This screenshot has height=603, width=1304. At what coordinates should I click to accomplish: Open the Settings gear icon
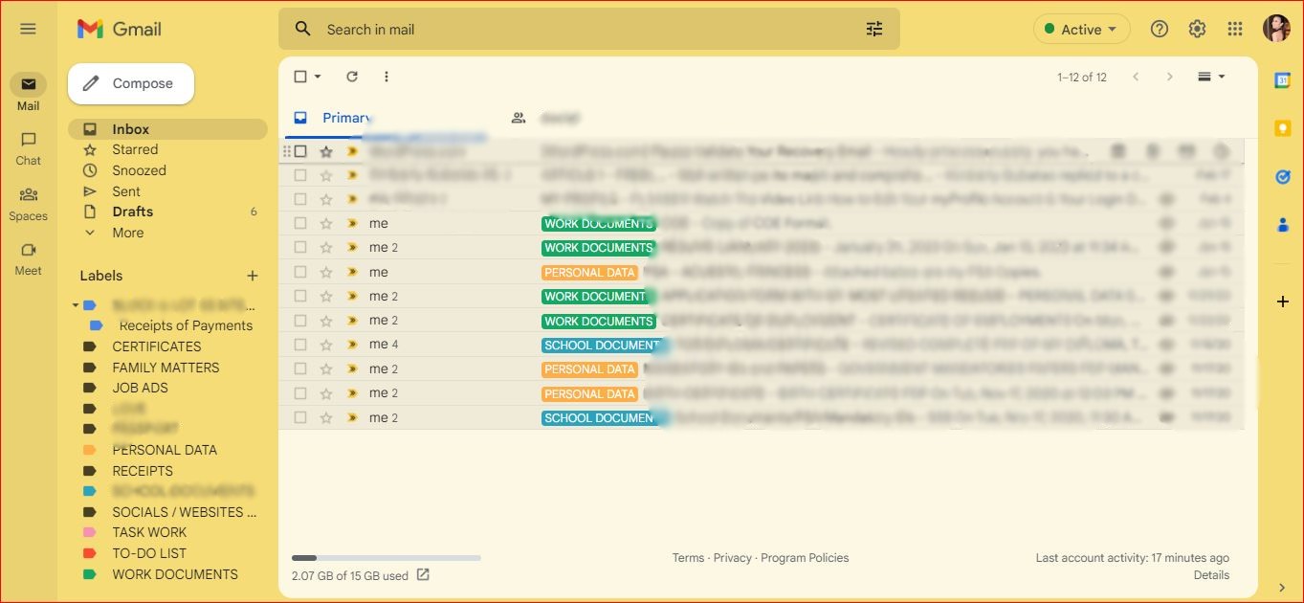[x=1197, y=29]
